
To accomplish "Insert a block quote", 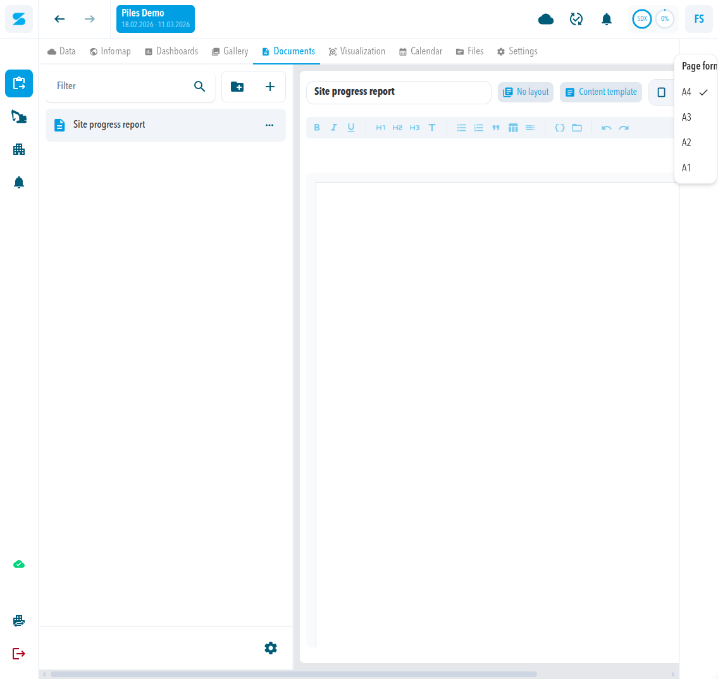I will (x=496, y=128).
